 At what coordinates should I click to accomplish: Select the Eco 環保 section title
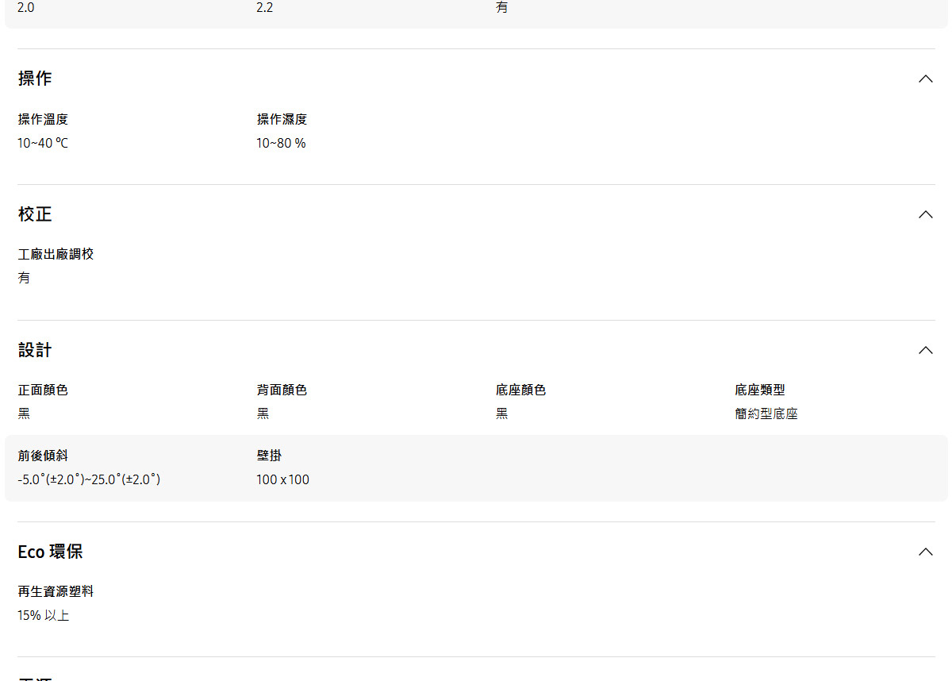[50, 551]
